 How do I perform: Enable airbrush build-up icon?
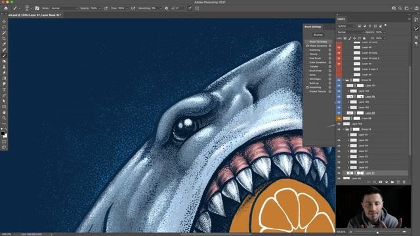pos(133,9)
